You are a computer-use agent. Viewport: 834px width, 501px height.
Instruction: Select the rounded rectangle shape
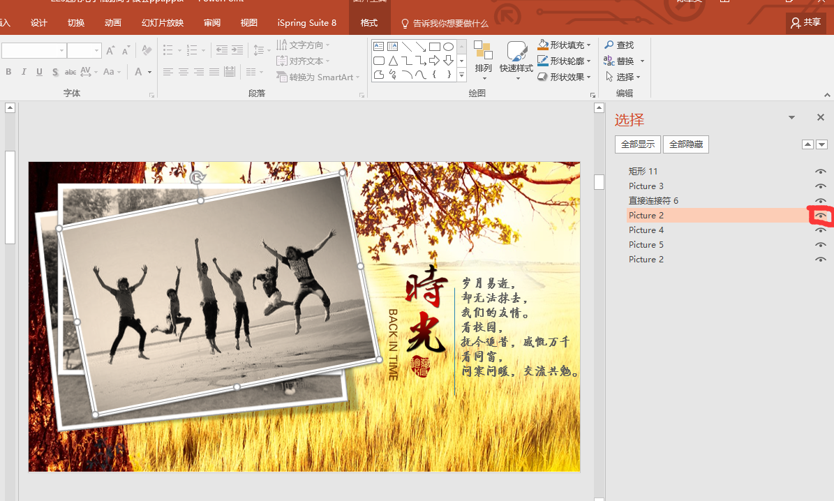pos(379,61)
